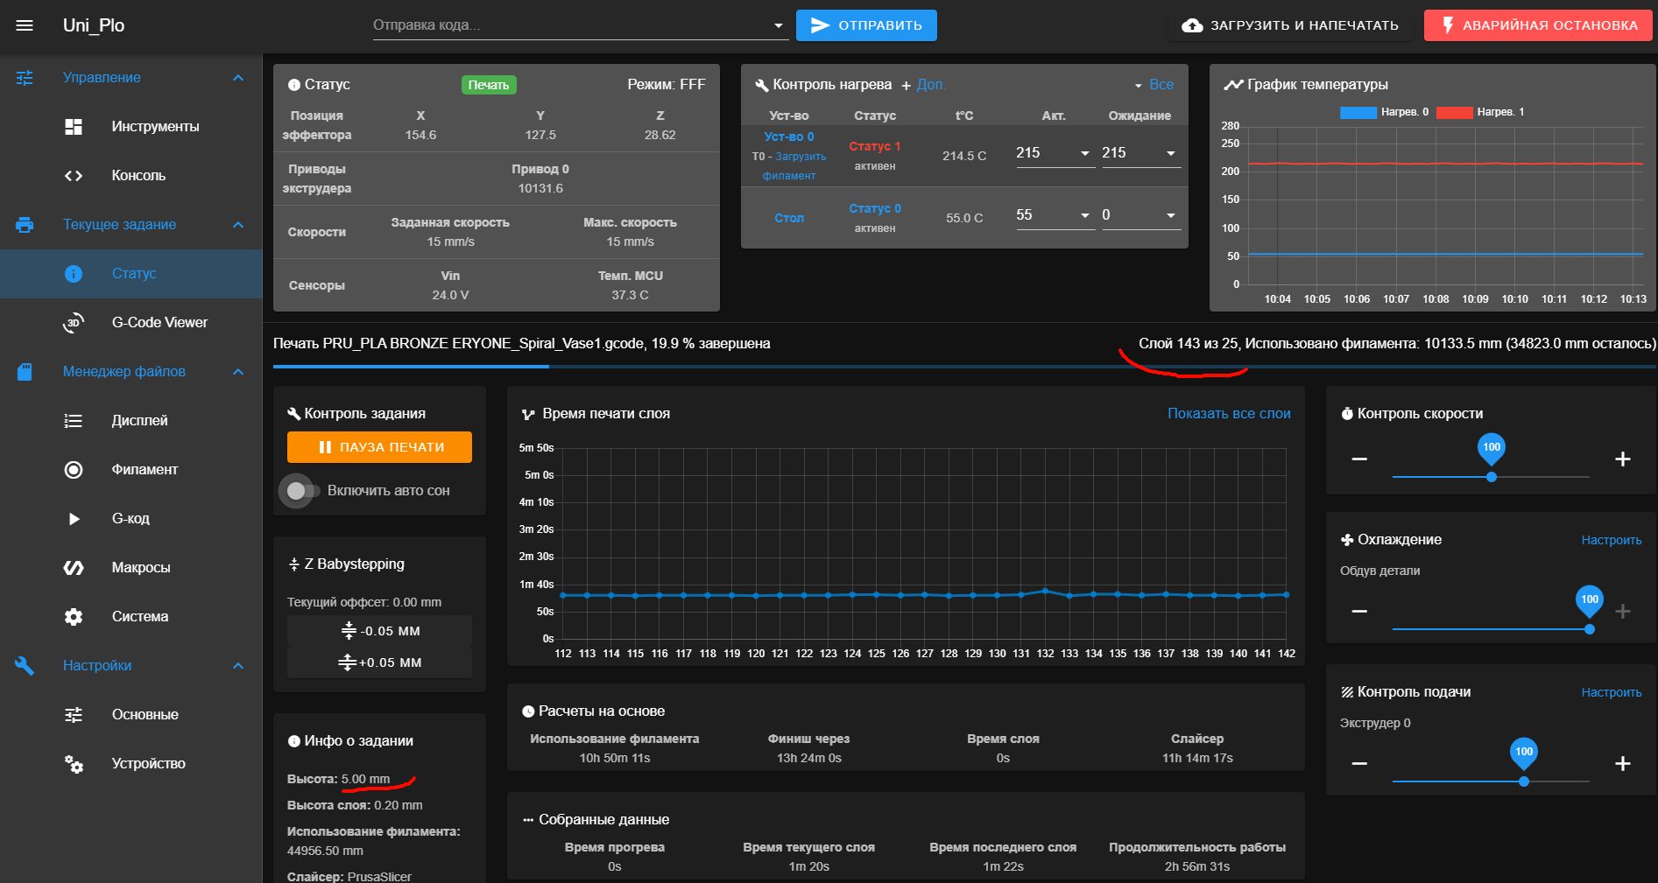Click the G-Code Viewer 3D icon
Image resolution: width=1658 pixels, height=883 pixels.
pos(74,323)
